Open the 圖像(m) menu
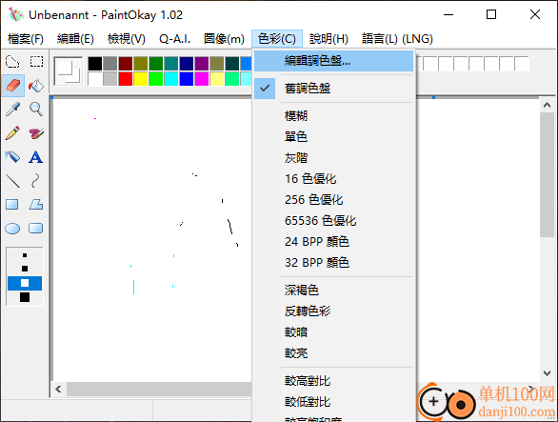558x422 pixels. pos(224,38)
